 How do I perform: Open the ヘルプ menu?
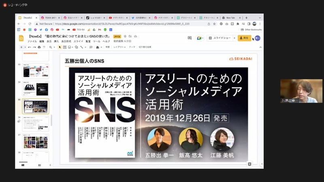[106, 41]
